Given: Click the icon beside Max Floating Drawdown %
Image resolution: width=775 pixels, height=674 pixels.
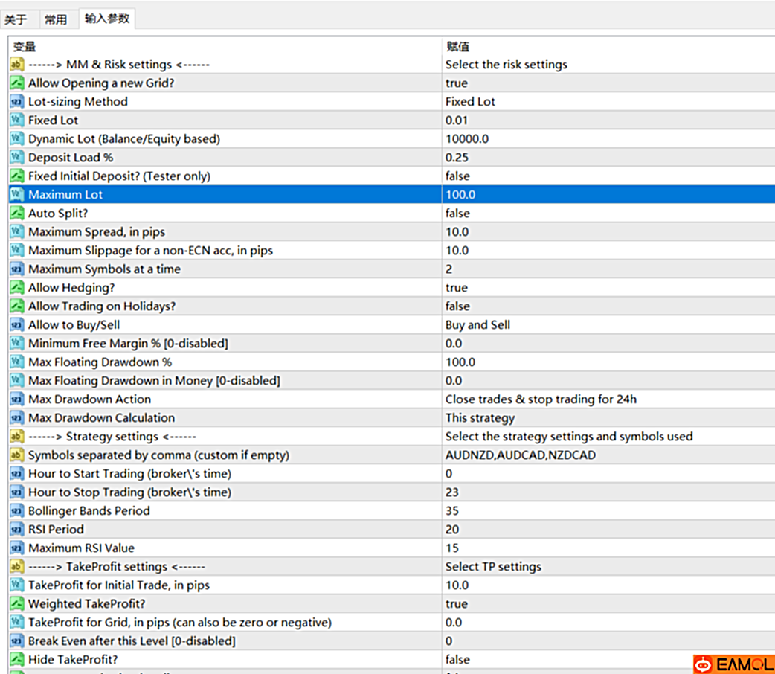Looking at the screenshot, I should [x=16, y=362].
